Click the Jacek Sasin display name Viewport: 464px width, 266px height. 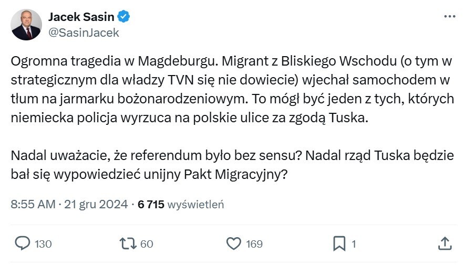coord(81,17)
